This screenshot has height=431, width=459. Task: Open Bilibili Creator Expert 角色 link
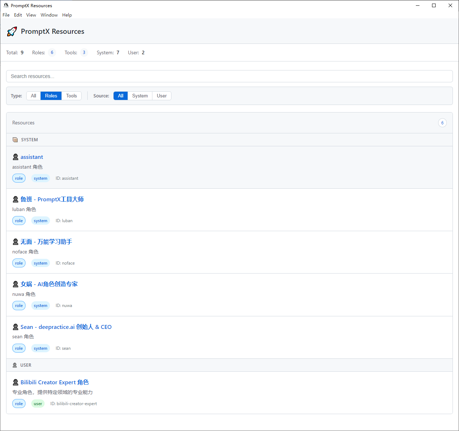(55, 382)
